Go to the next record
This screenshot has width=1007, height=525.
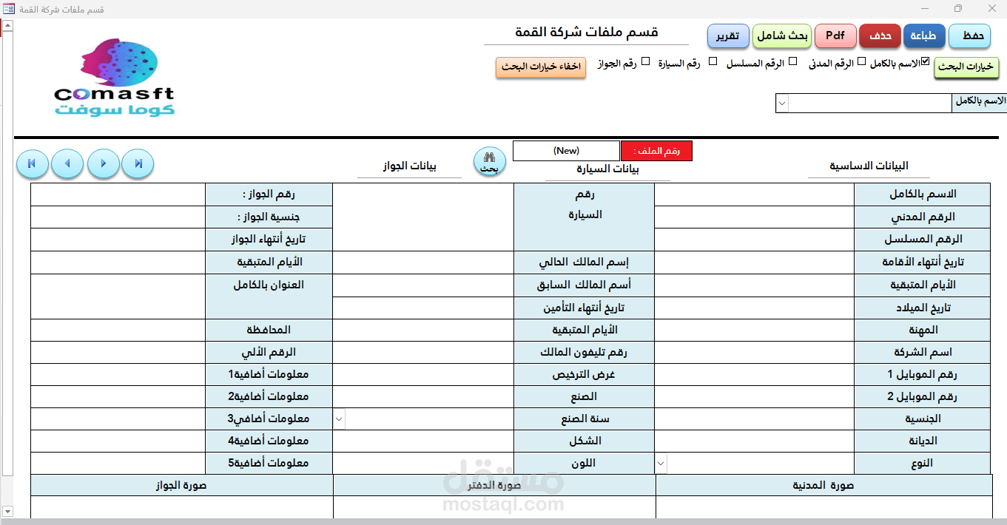(x=104, y=163)
